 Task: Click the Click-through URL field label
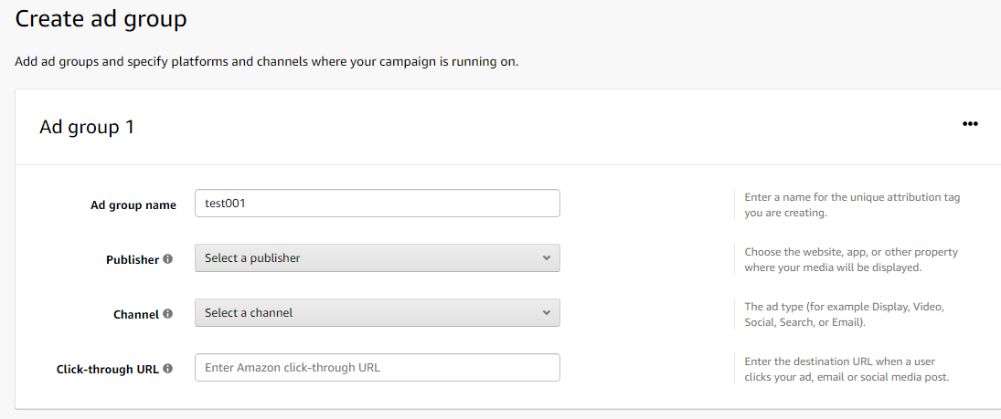pos(108,370)
